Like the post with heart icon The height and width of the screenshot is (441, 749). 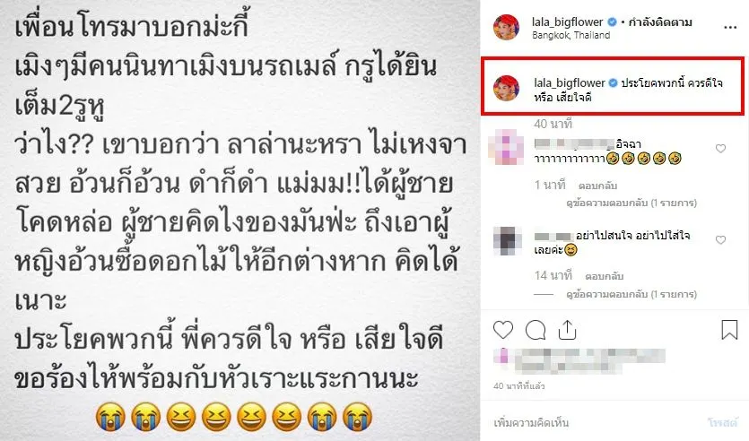click(503, 330)
